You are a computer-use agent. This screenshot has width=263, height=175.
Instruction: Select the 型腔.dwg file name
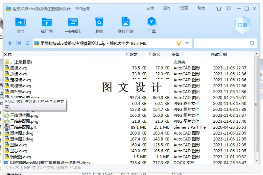click(x=19, y=145)
